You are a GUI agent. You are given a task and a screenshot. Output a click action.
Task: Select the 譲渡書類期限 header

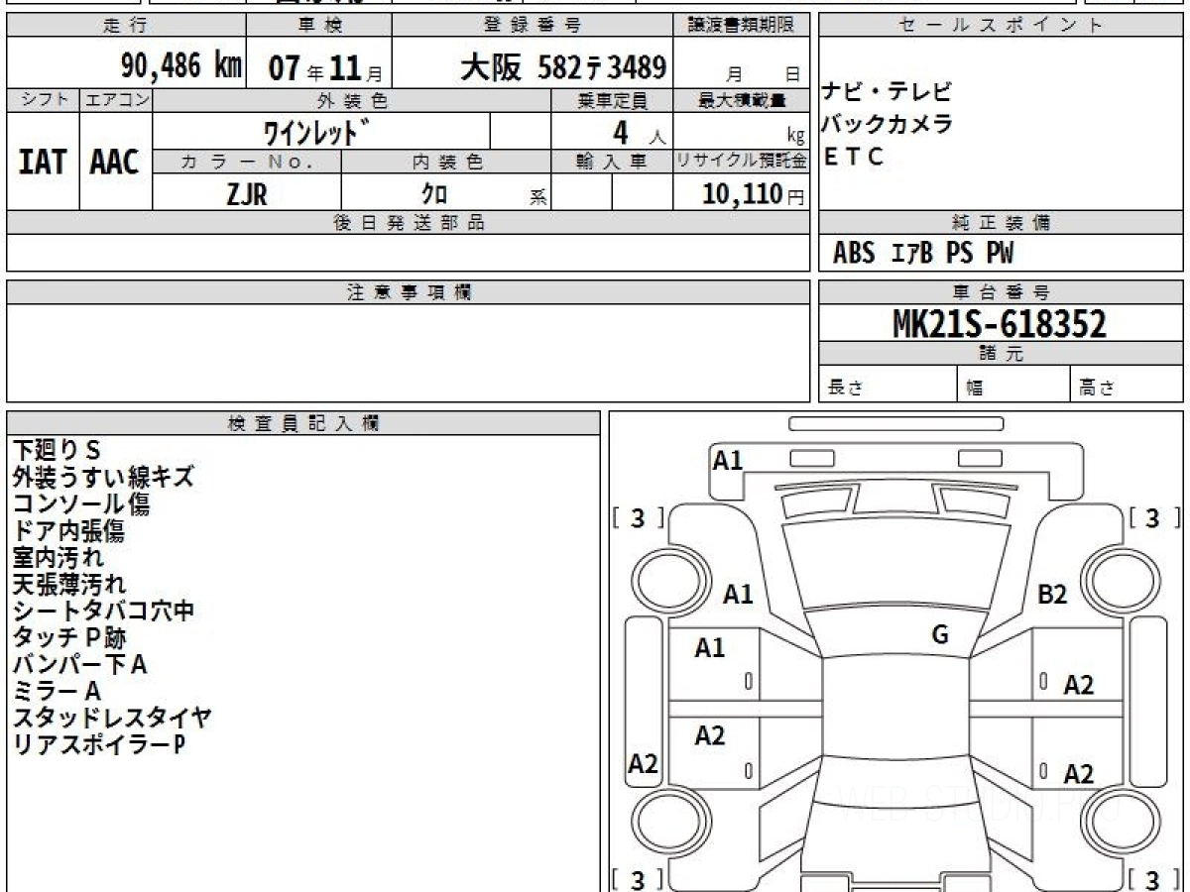742,26
